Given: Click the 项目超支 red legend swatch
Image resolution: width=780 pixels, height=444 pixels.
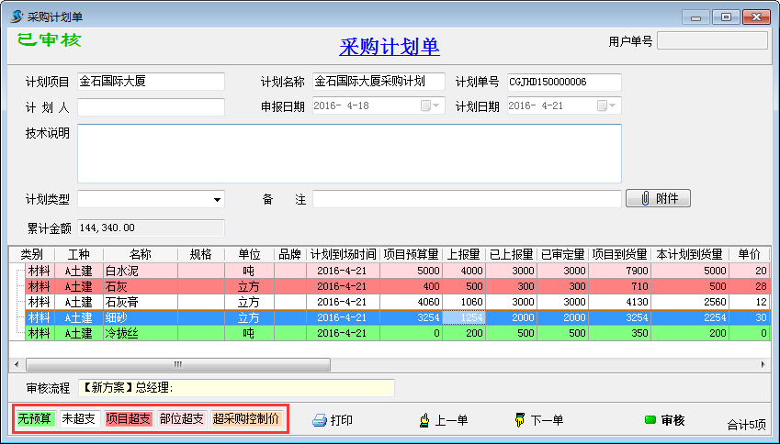Looking at the screenshot, I should (129, 419).
